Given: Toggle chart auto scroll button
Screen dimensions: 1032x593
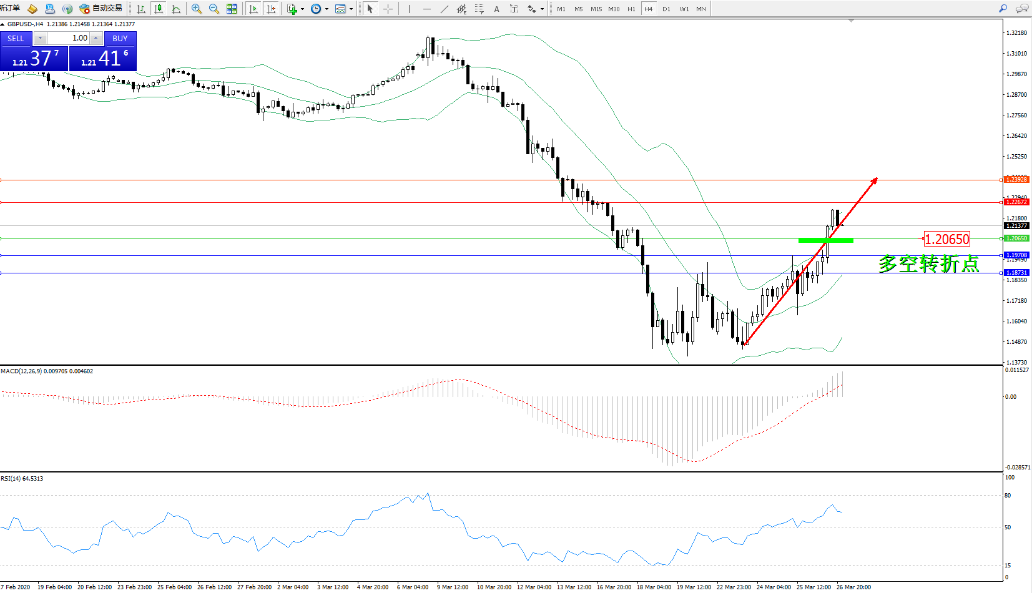Looking at the screenshot, I should (253, 9).
